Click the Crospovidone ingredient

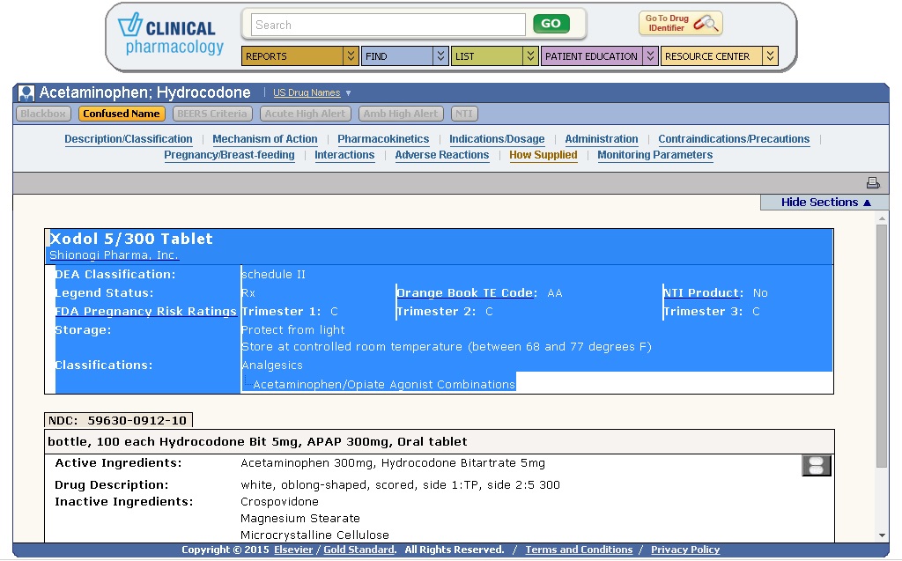click(279, 502)
